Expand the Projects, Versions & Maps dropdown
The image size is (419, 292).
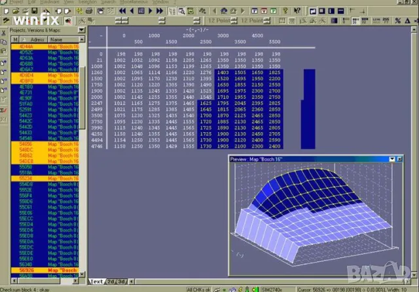coord(81,30)
